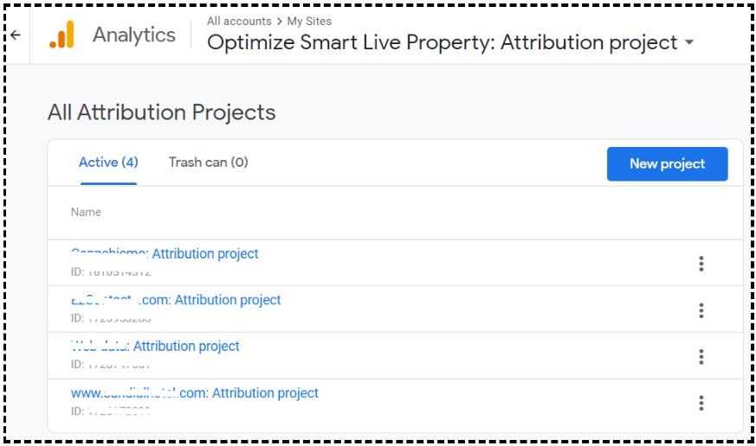The width and height of the screenshot is (756, 446).
Task: Open the more options menu for the first project
Action: 701,264
